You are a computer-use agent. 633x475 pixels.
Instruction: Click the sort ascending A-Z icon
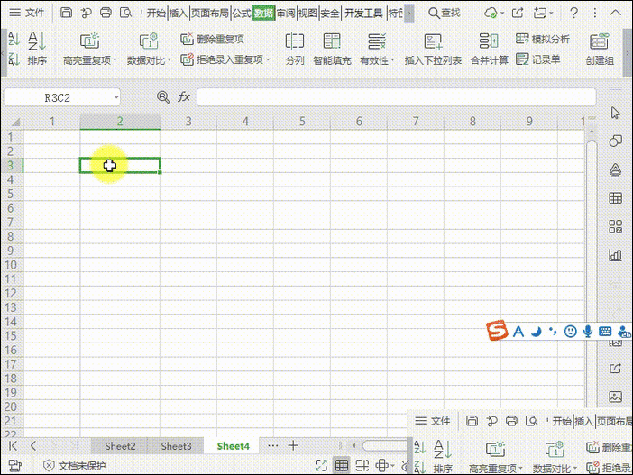click(x=14, y=39)
